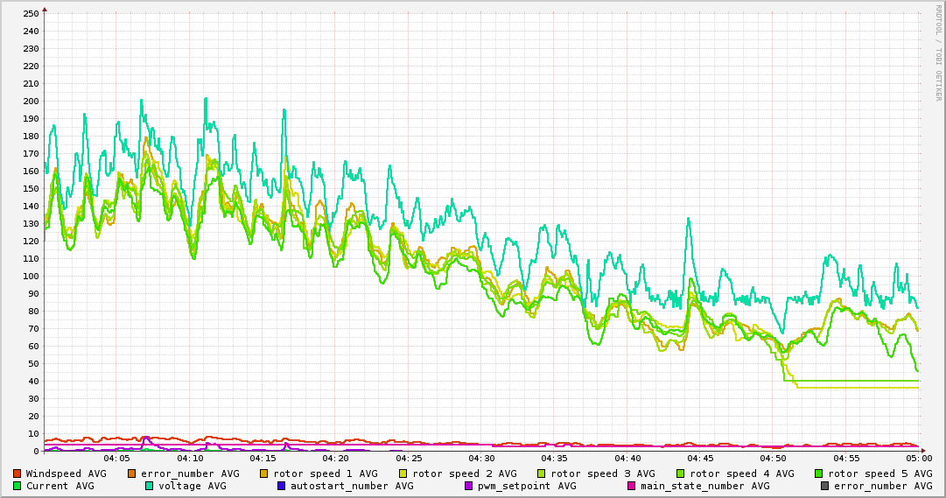946x498 pixels.
Task: Click the vertical RRDTOOL / TOBI OETIKER watermark
Action: (x=938, y=53)
